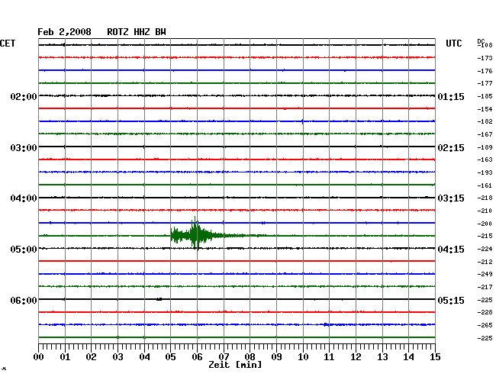This screenshot has height=377, width=496.
Task: Select the CET time label "04:00"
Action: (24, 198)
